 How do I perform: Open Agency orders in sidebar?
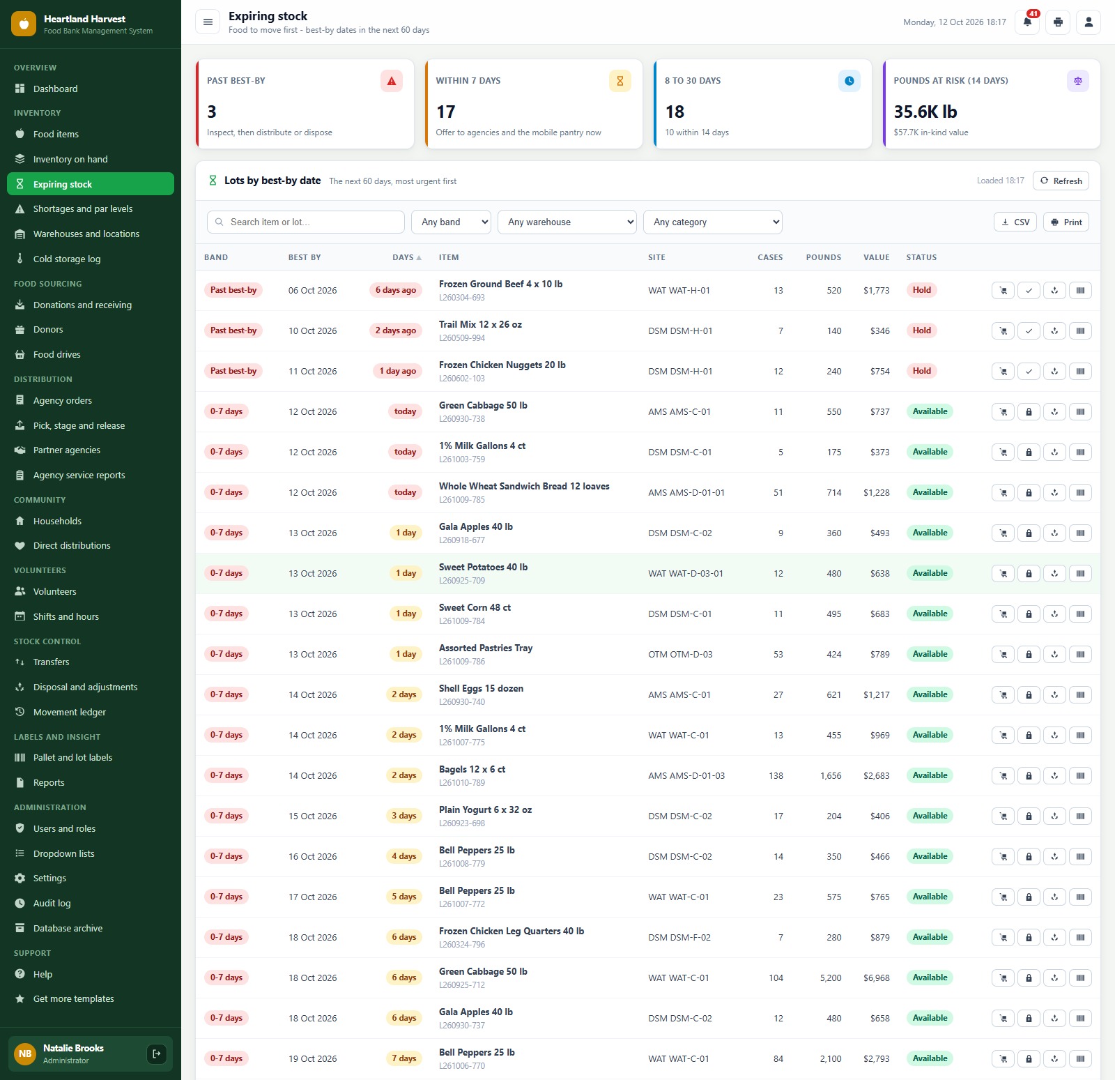click(x=91, y=401)
